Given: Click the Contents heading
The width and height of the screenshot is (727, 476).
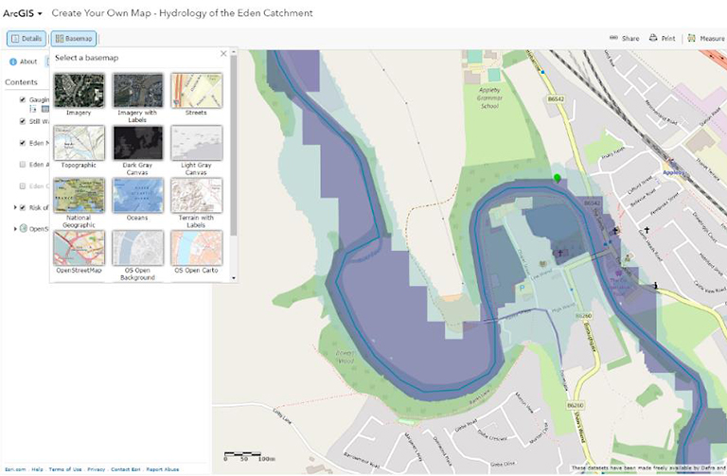Looking at the screenshot, I should coord(22,82).
